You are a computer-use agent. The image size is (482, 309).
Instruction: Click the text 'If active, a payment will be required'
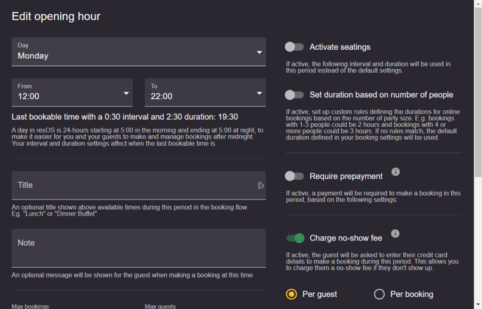[x=373, y=196]
